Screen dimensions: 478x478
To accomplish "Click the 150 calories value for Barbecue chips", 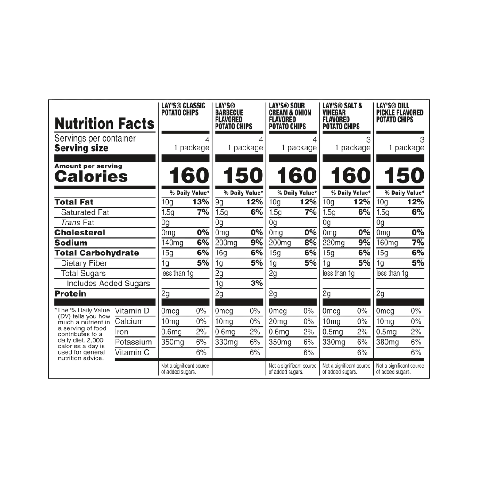I will (243, 176).
